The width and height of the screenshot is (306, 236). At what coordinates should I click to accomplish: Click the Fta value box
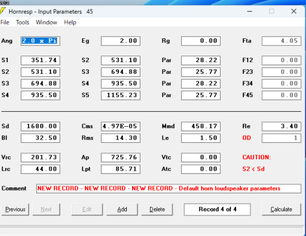[x=281, y=41]
